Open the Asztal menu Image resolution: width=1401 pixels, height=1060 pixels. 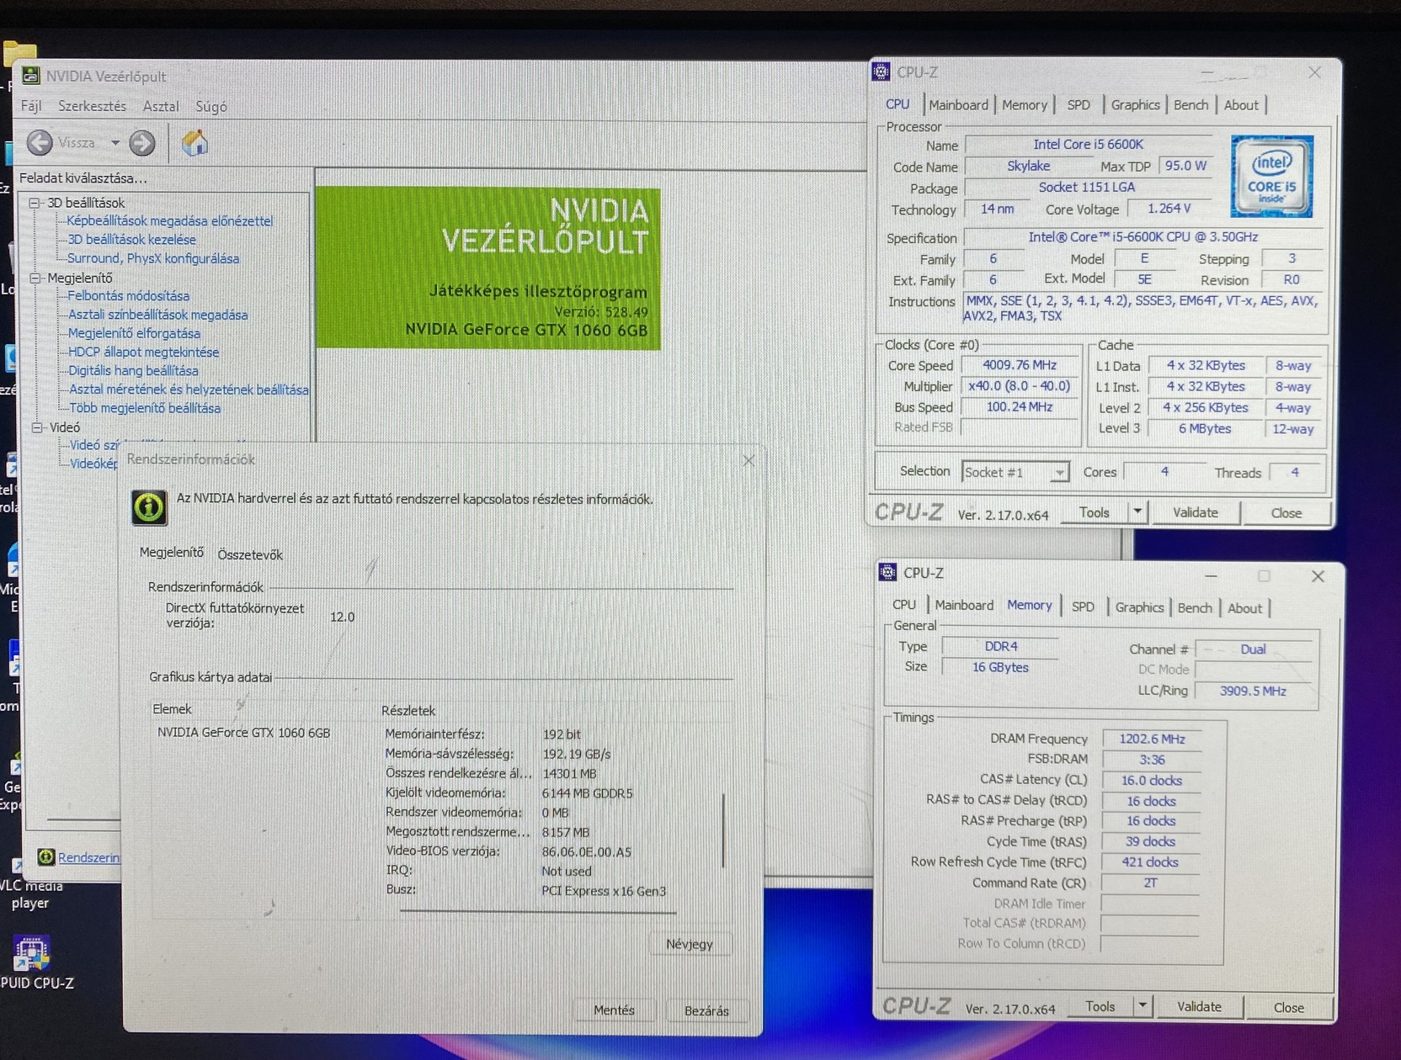click(161, 106)
